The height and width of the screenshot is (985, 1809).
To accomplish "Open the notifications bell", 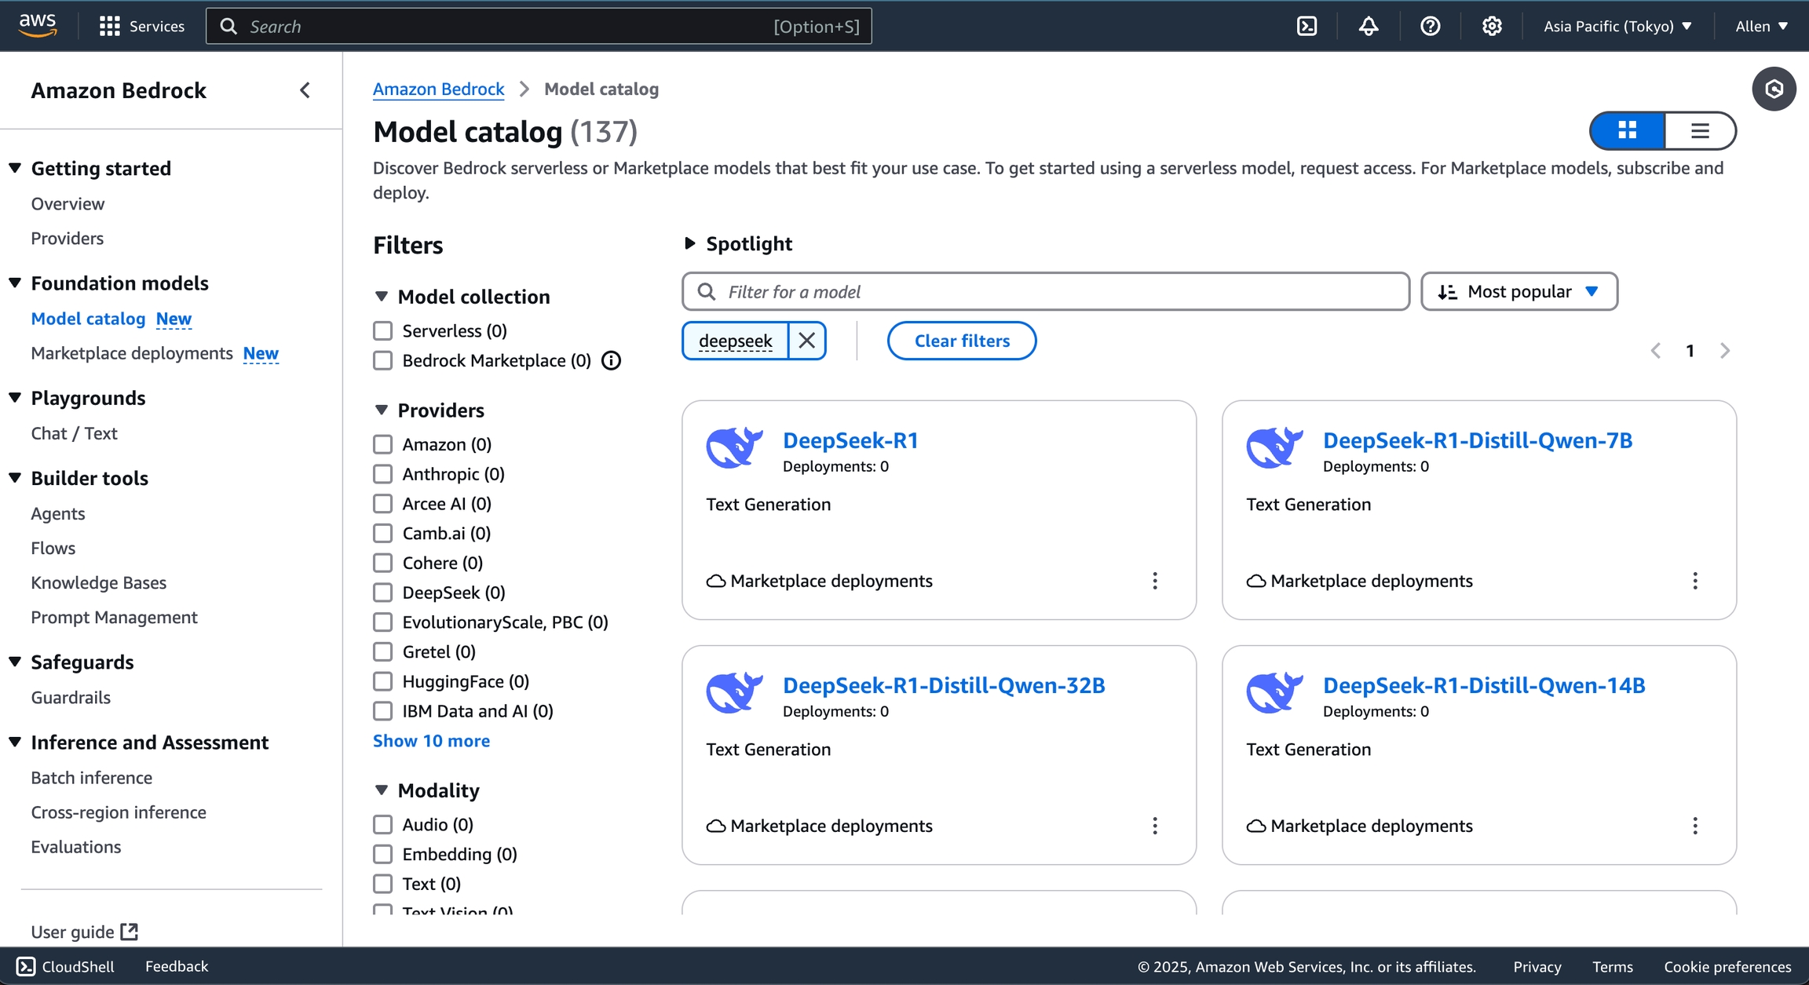I will pyautogui.click(x=1369, y=26).
